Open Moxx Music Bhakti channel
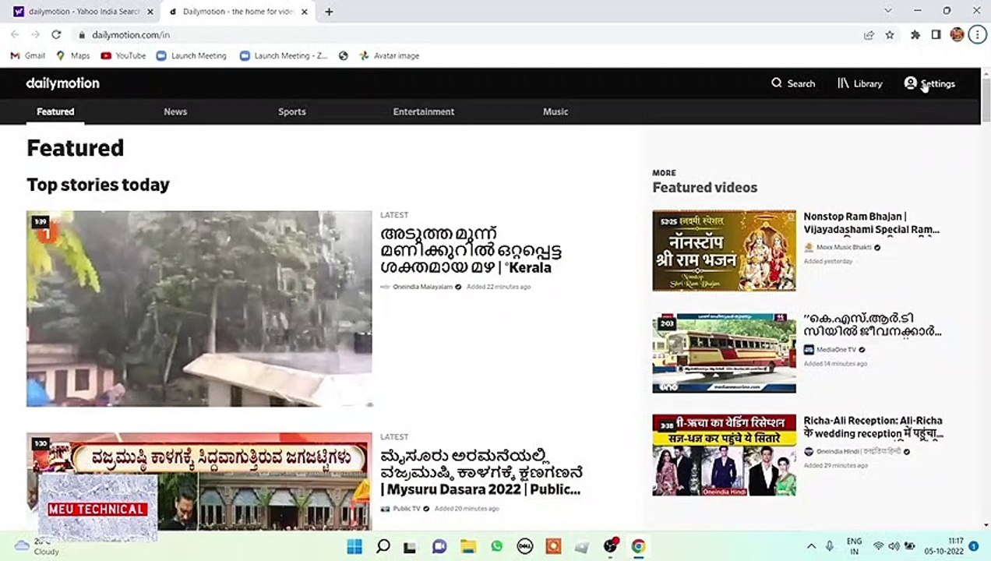991x561 pixels. pyautogui.click(x=842, y=248)
